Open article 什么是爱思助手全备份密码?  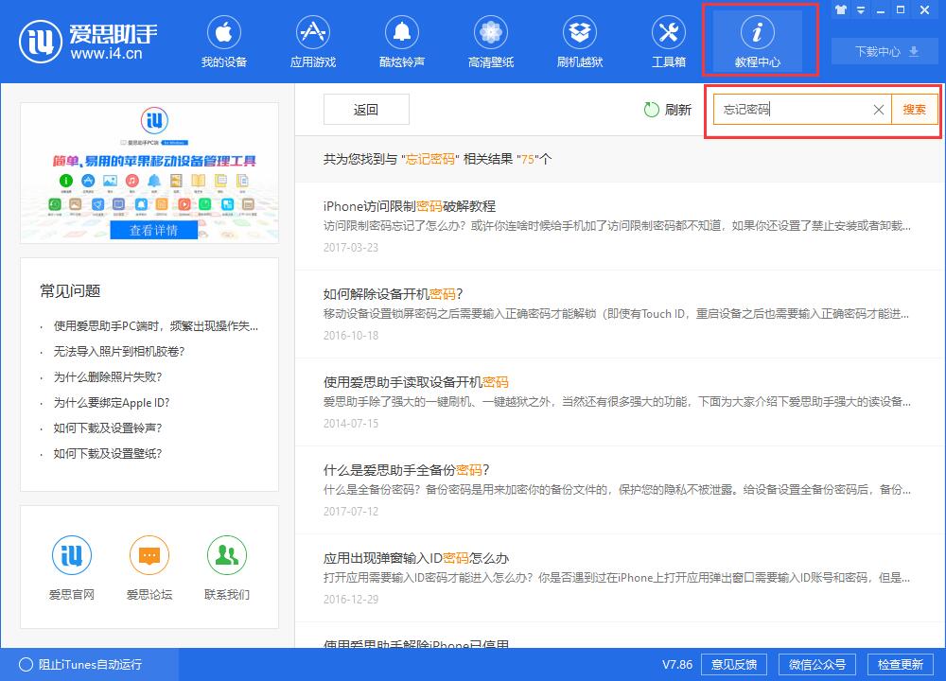tap(406, 470)
